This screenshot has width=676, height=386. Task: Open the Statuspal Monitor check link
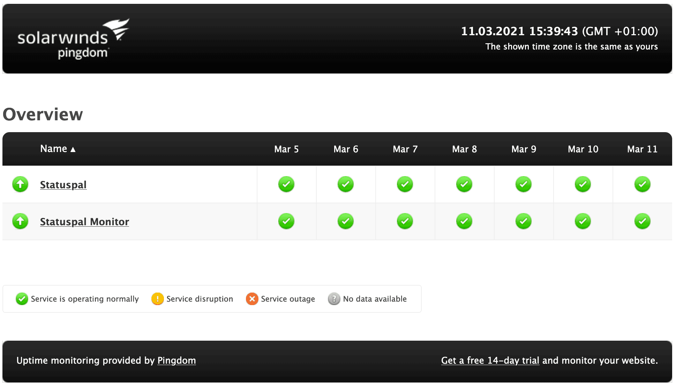pyautogui.click(x=84, y=222)
